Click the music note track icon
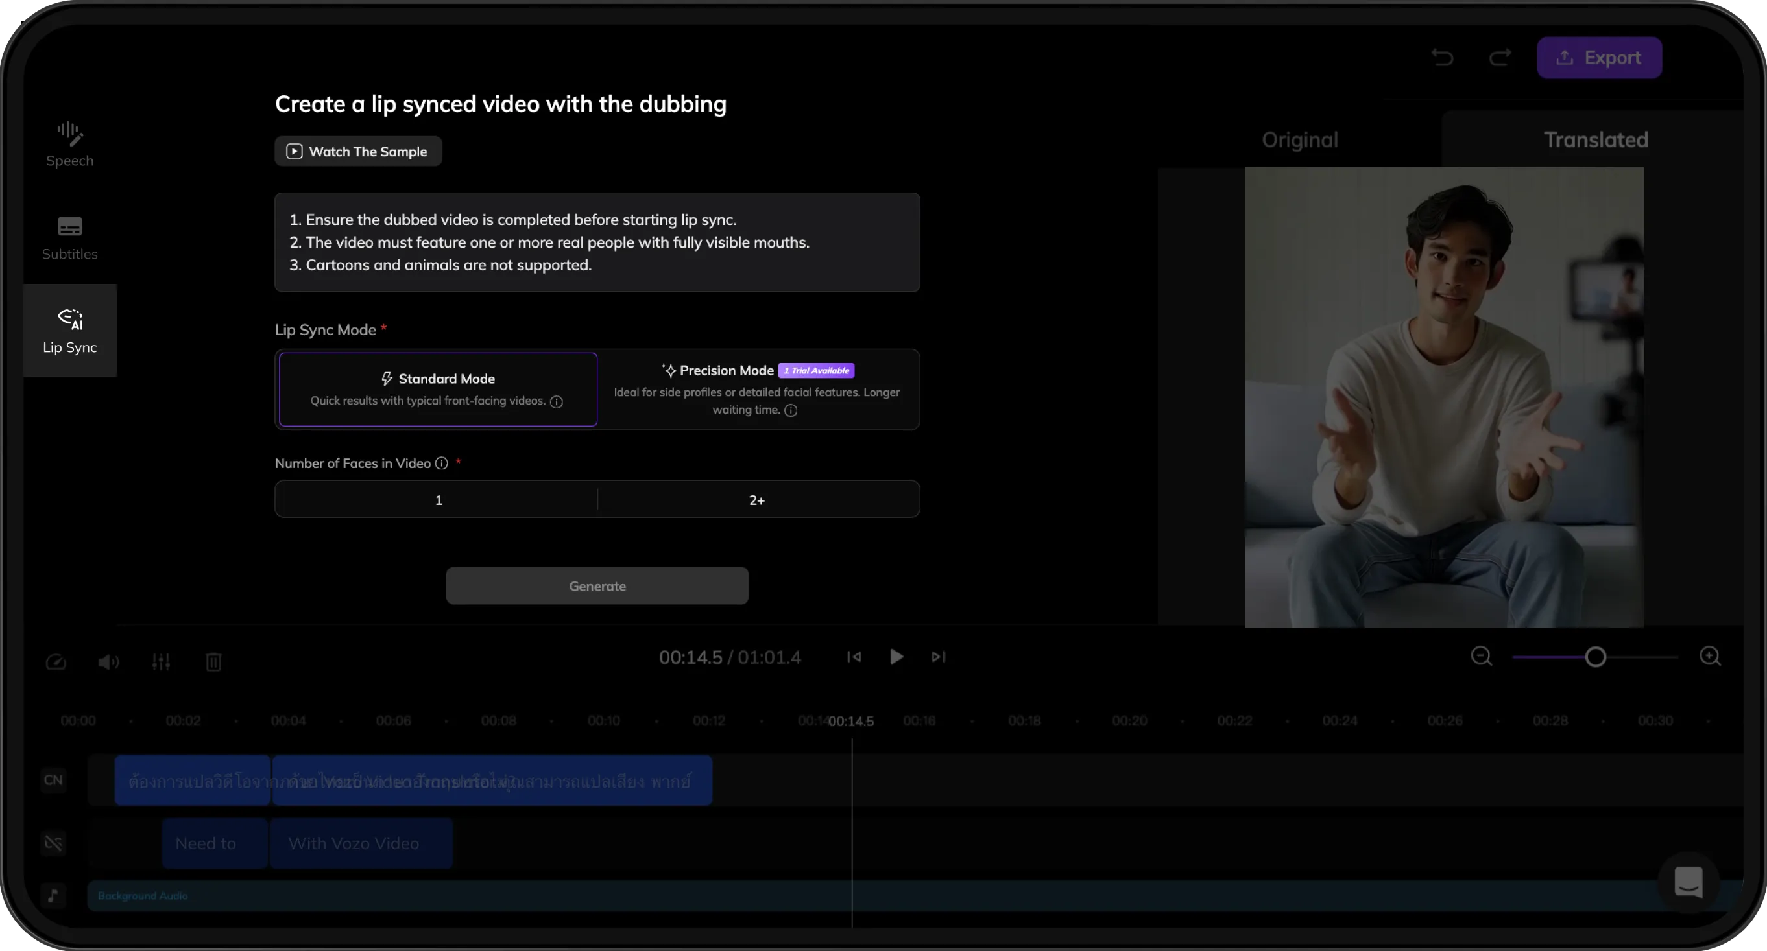The image size is (1767, 951). pos(53,895)
